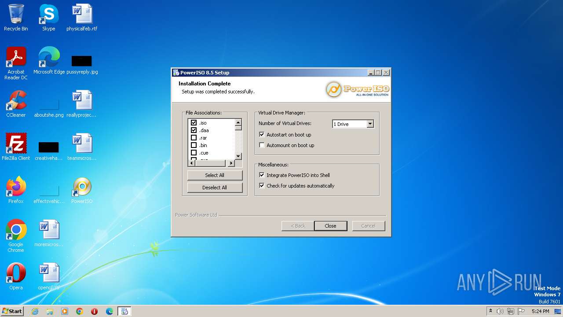The image size is (563, 317).
Task: Open the Firefox desktop shortcut
Action: tap(16, 190)
